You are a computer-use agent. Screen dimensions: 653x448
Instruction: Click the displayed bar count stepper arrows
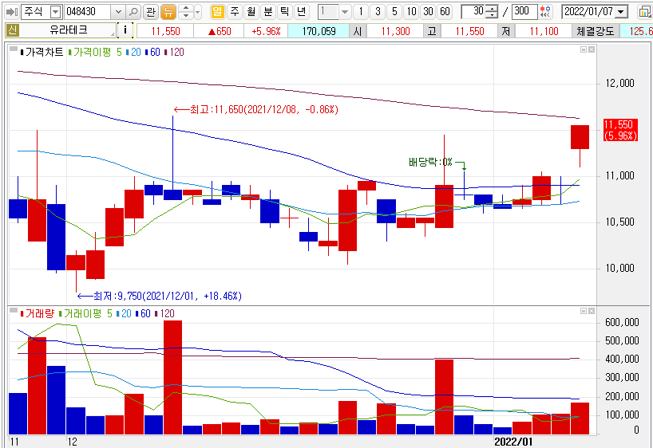(x=492, y=12)
